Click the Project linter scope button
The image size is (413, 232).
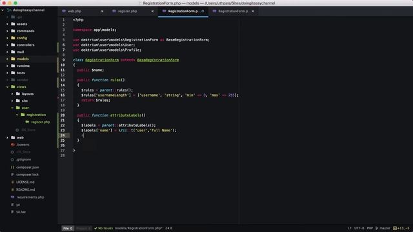83,228
